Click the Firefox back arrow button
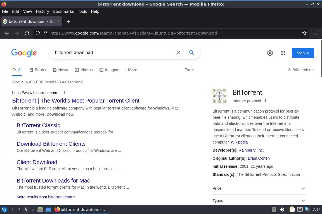Viewport: 322px width, 214px height. coord(7,33)
